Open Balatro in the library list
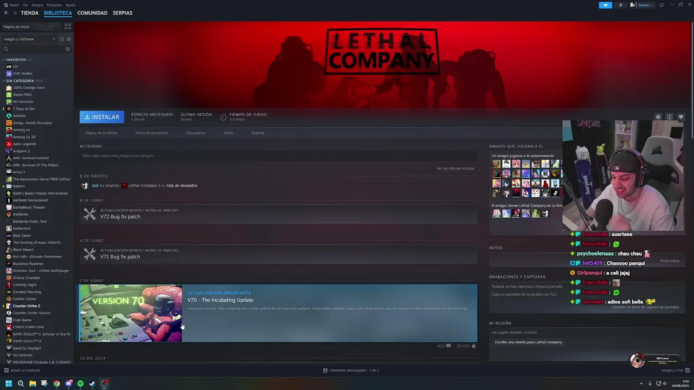 tap(19, 186)
